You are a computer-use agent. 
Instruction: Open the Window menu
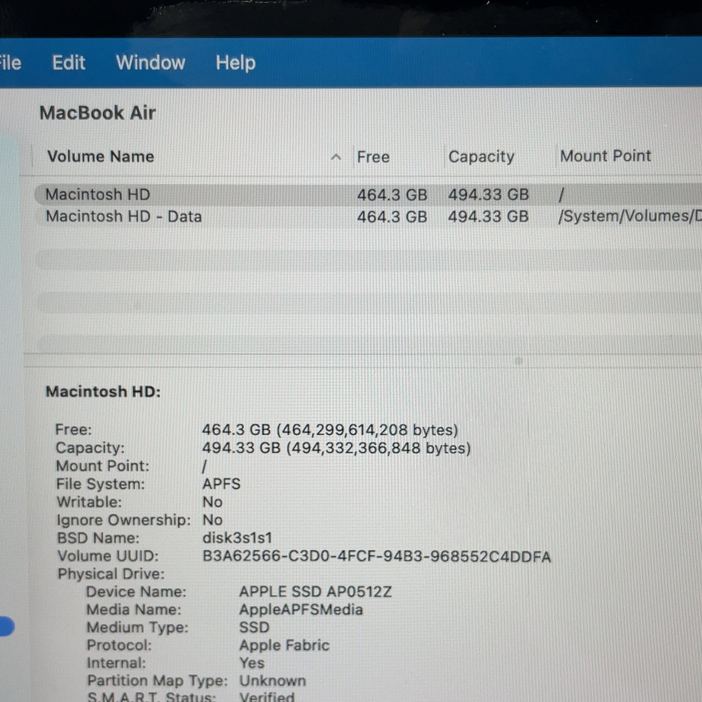(151, 63)
